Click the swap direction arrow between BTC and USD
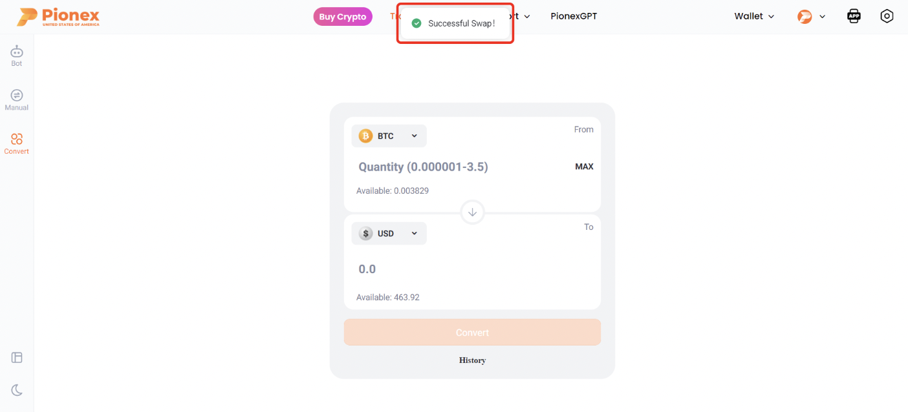 pyautogui.click(x=472, y=212)
